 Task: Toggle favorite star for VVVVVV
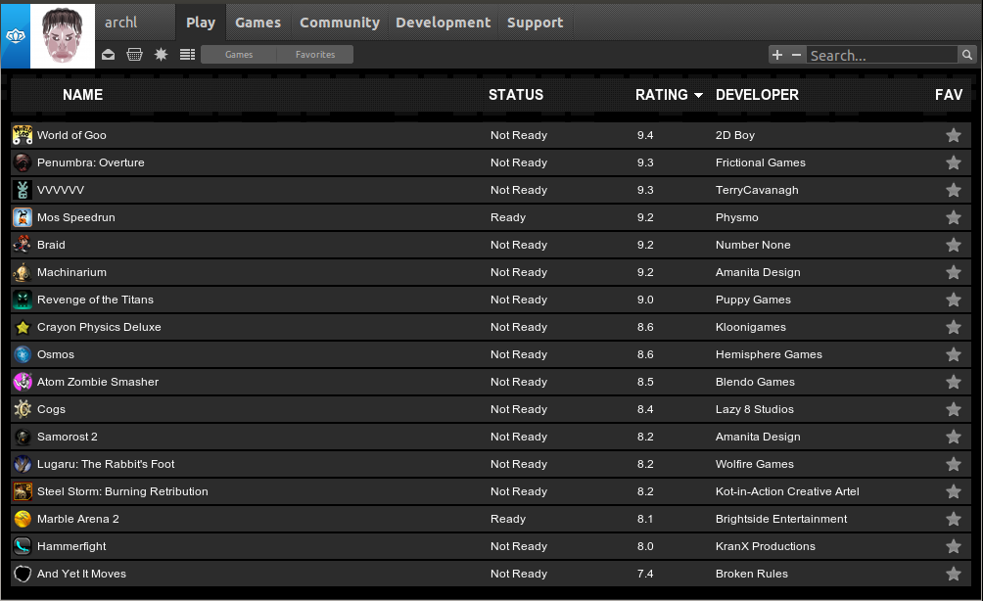click(x=954, y=190)
